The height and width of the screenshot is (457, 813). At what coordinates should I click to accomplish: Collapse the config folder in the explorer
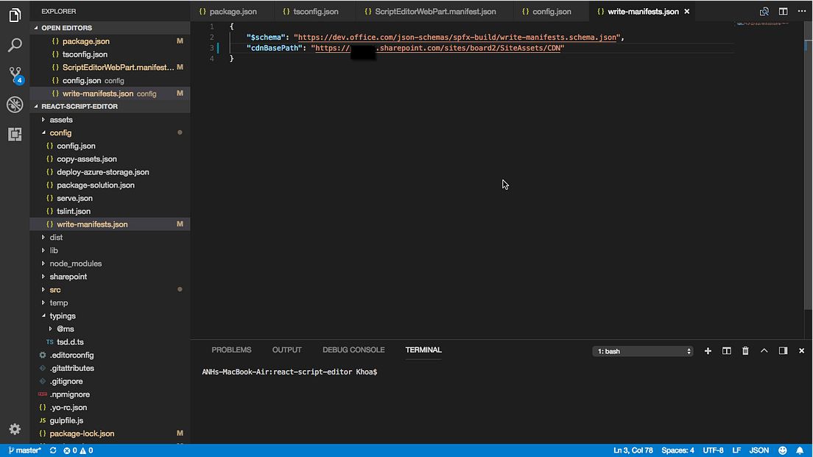(x=60, y=132)
